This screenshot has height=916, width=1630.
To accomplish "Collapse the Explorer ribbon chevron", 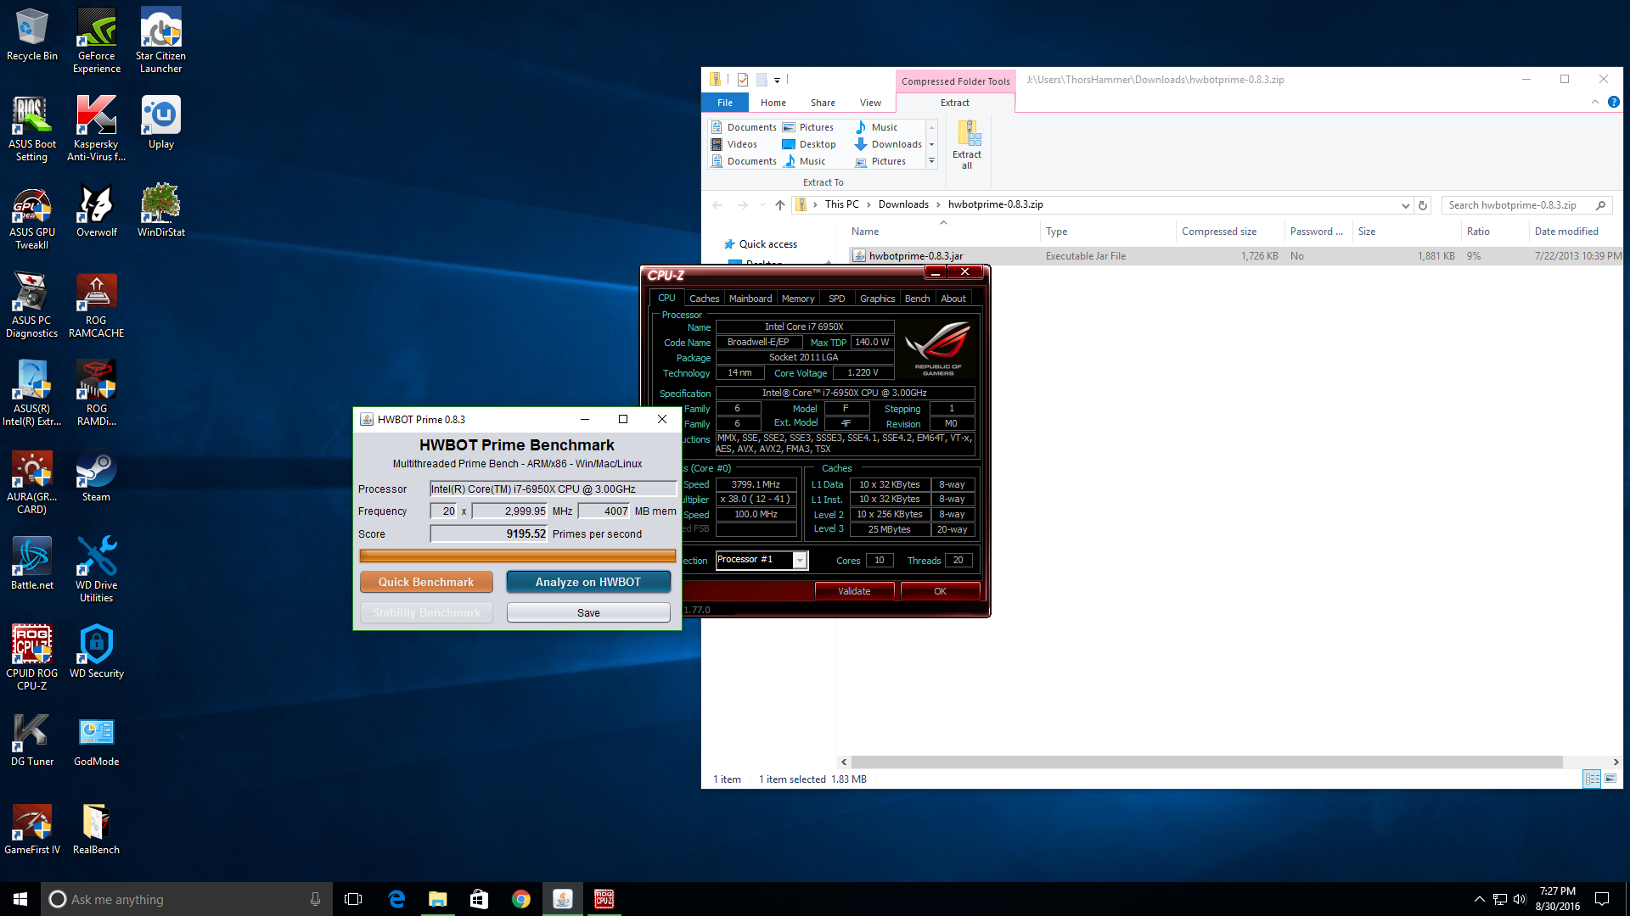I will click(x=1594, y=102).
